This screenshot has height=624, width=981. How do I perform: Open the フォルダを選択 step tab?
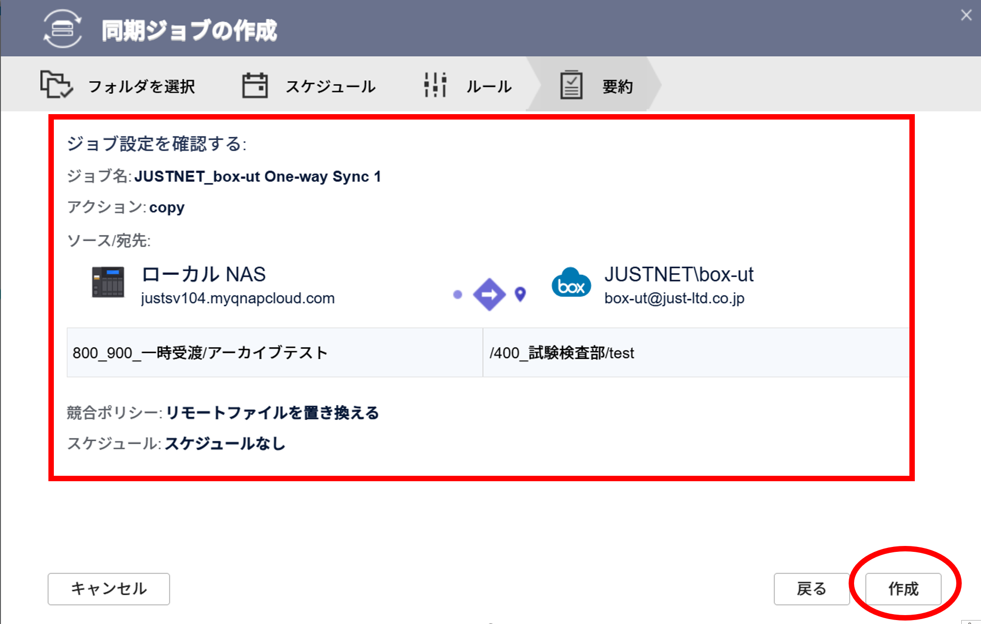(118, 85)
